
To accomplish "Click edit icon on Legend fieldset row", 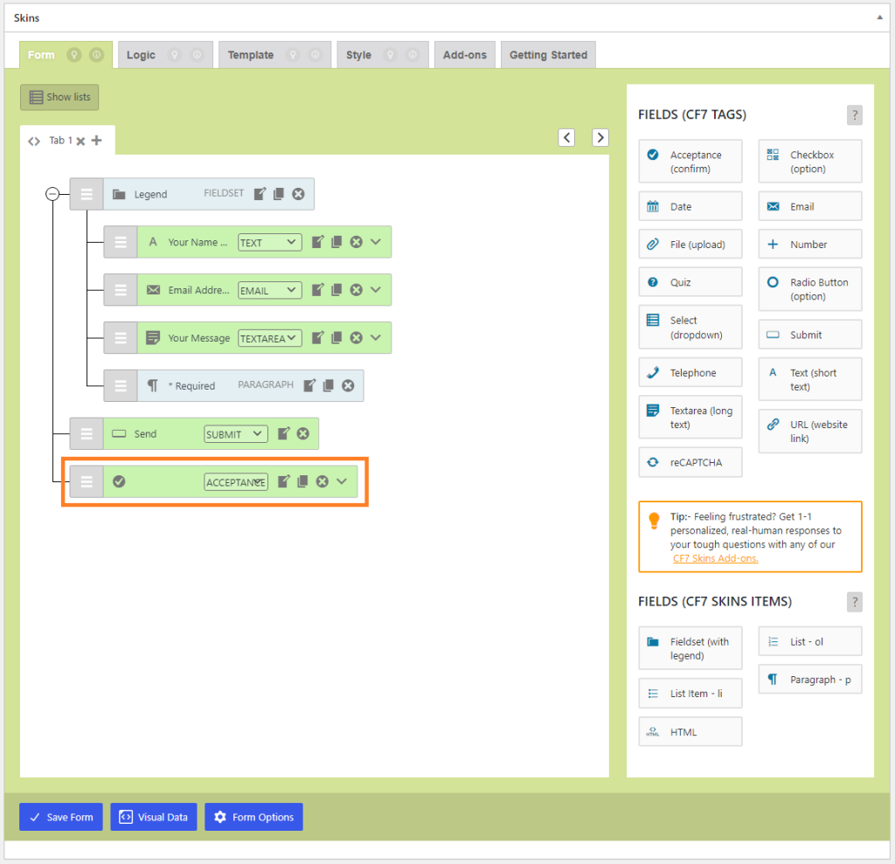I will [x=260, y=194].
